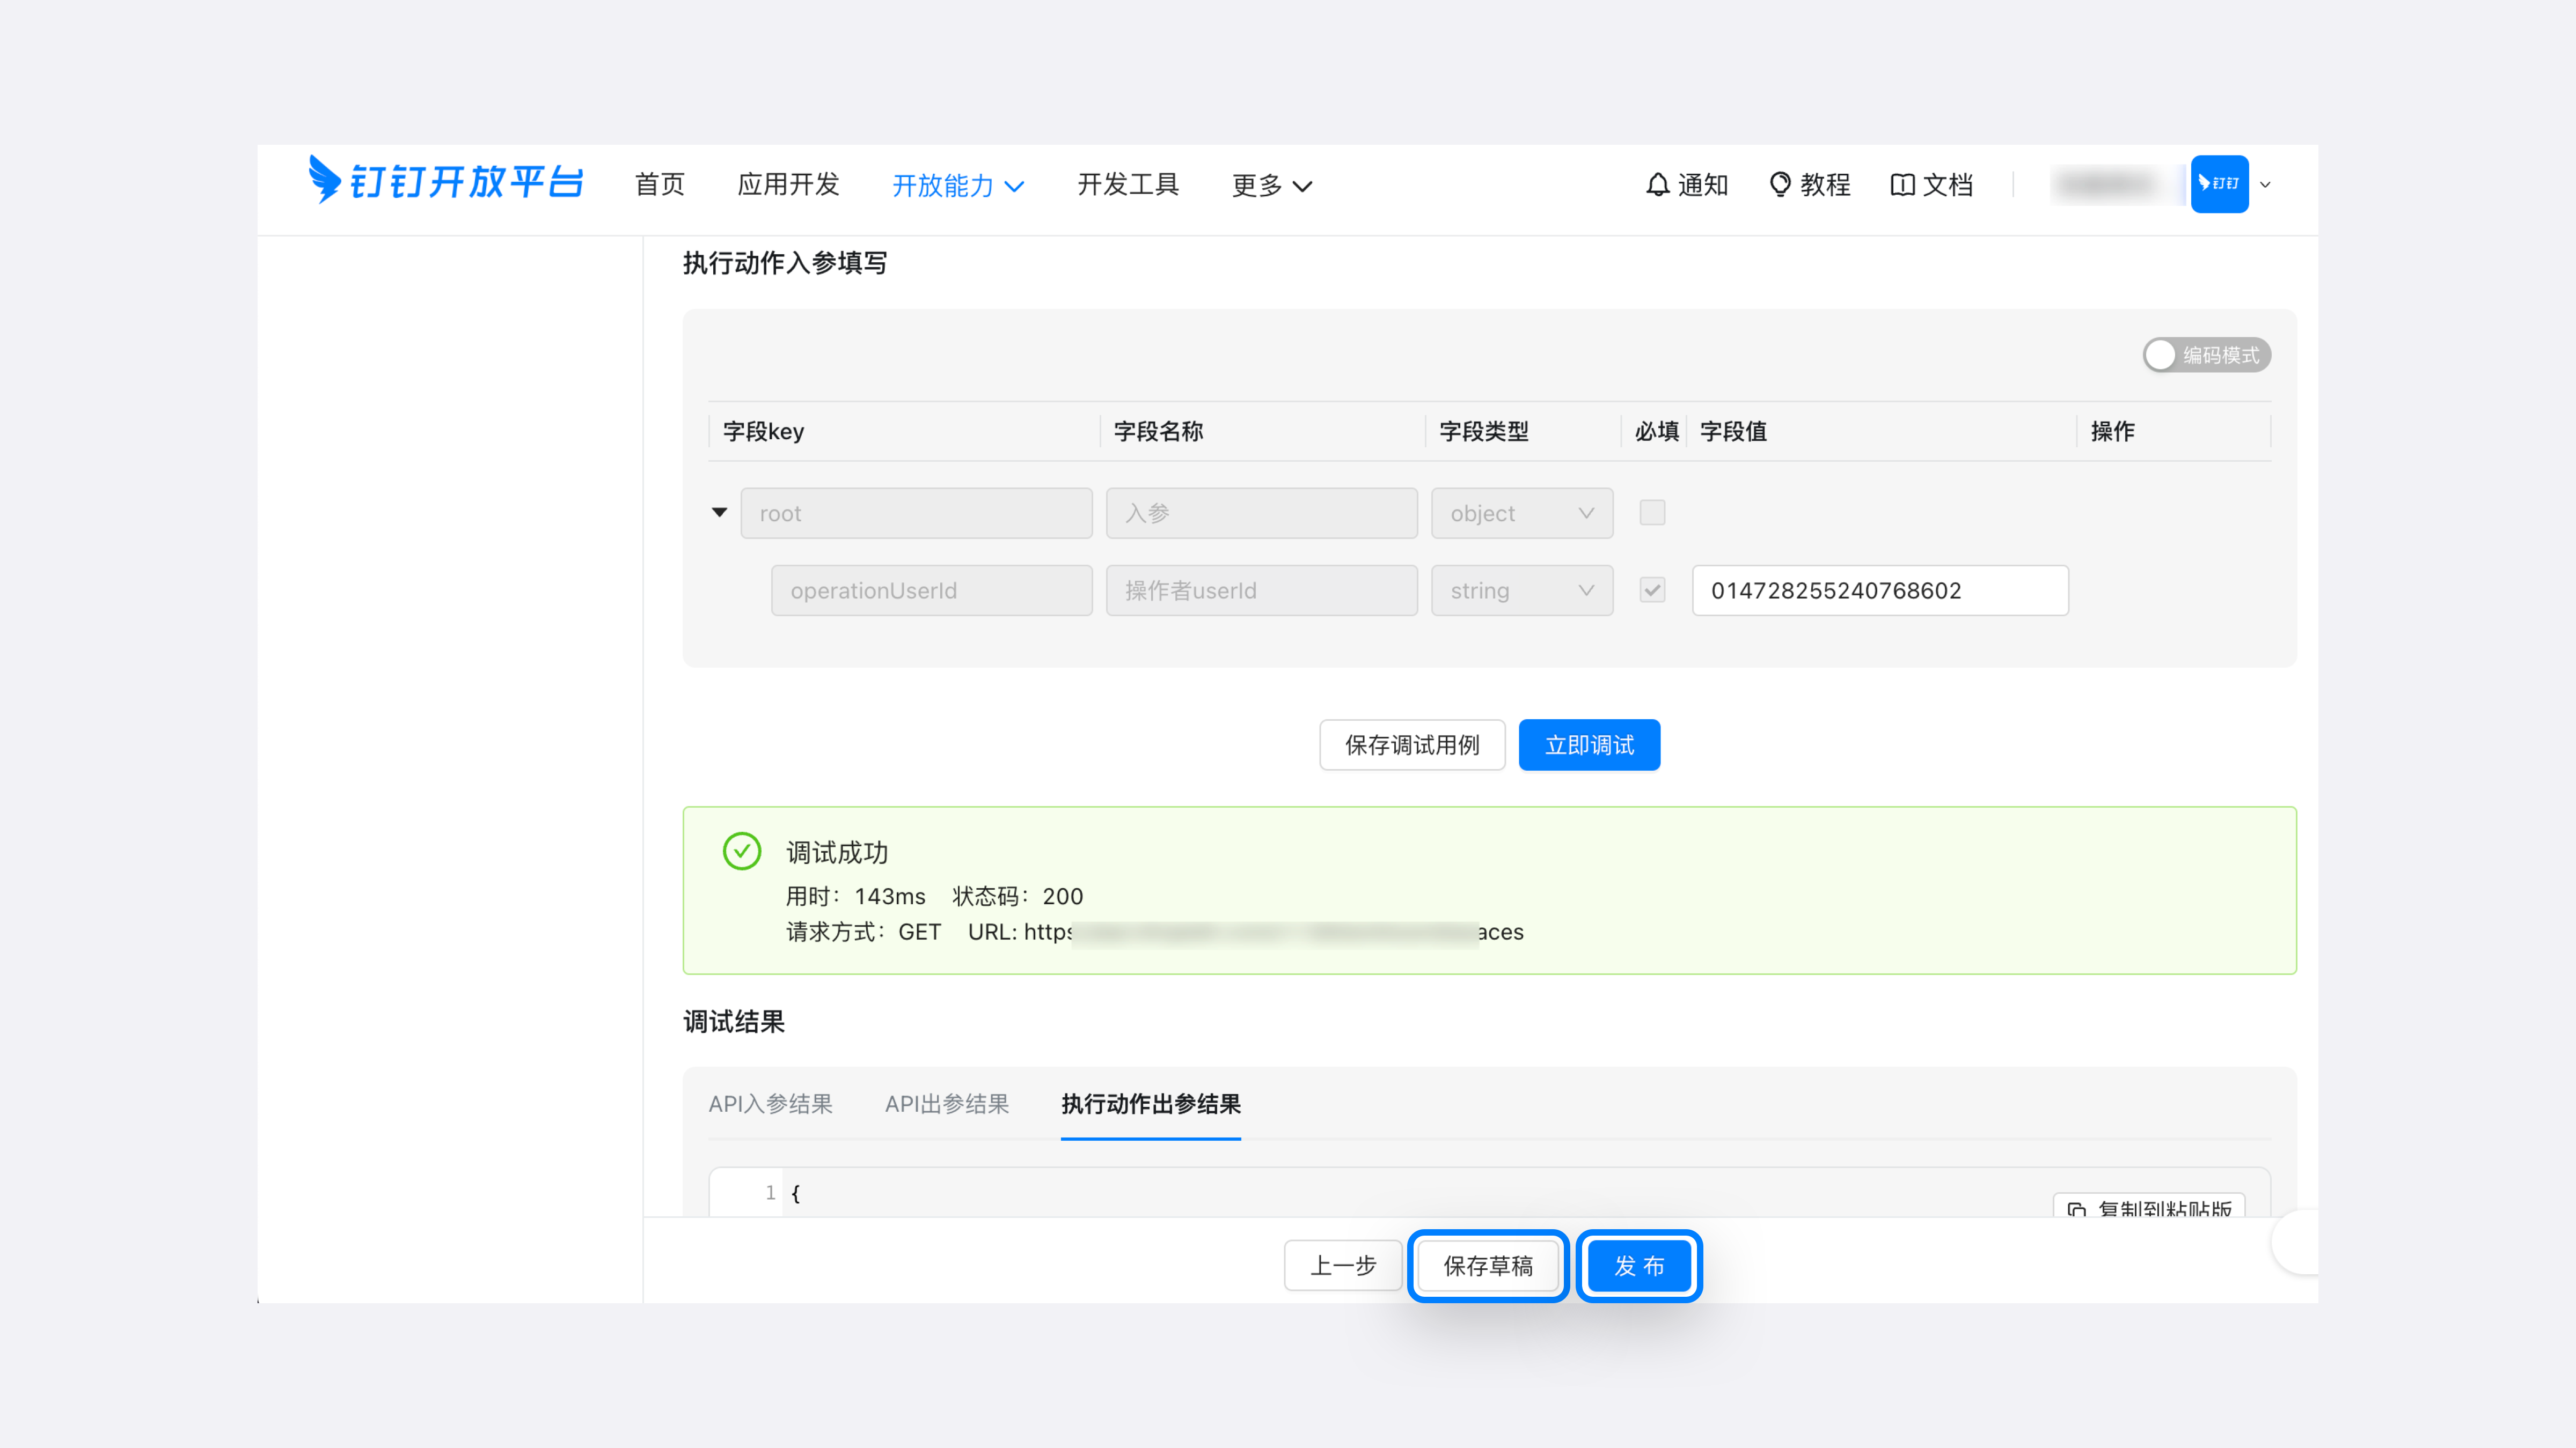This screenshot has width=2576, height=1448.
Task: Toggle the 编码模式 switch
Action: tap(2206, 354)
